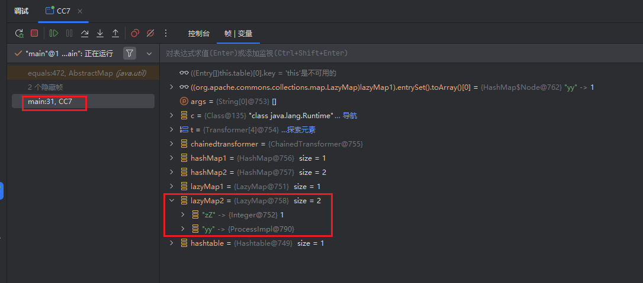Screen dimensions: 643x283
Task: Stop the debugging session
Action: [x=34, y=34]
